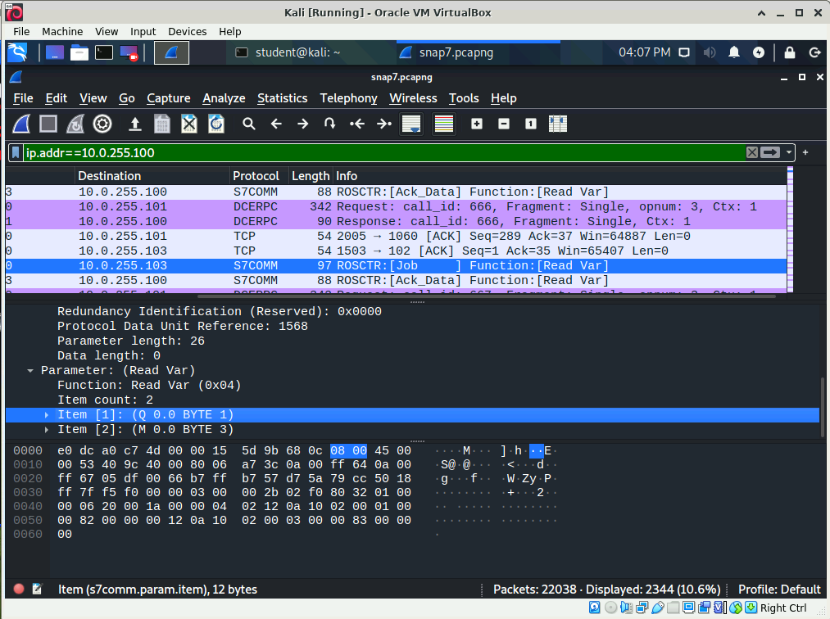Switch to Profile: Default selector
The width and height of the screenshot is (830, 619).
(779, 590)
